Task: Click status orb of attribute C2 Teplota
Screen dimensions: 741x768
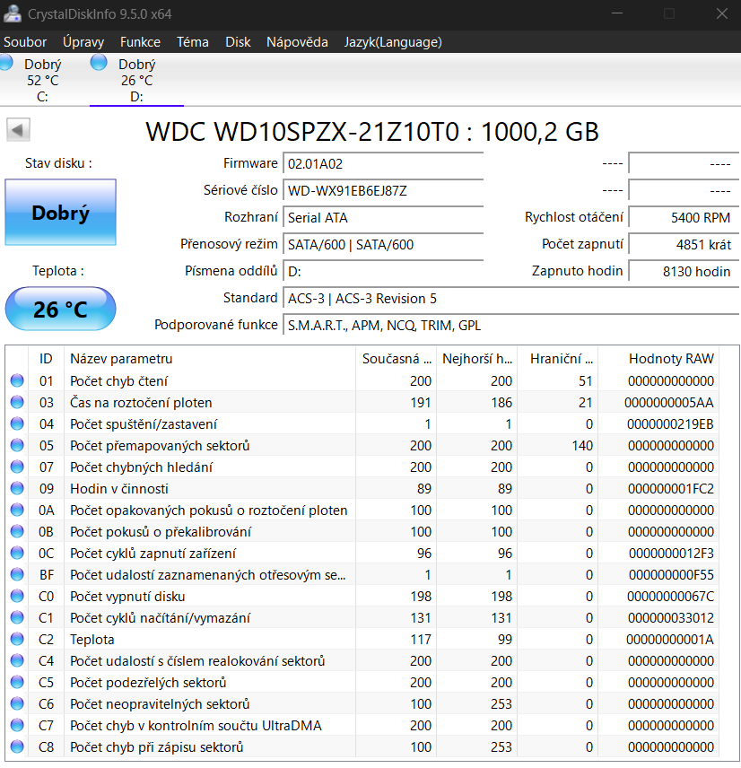Action: pos(16,640)
